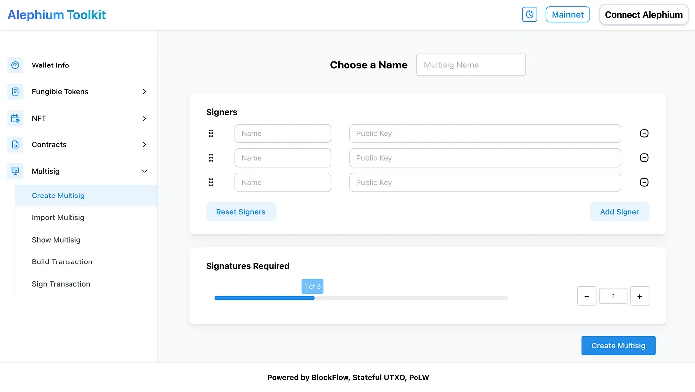Open the Fungible Tokens menu
The width and height of the screenshot is (695, 392).
click(x=60, y=92)
